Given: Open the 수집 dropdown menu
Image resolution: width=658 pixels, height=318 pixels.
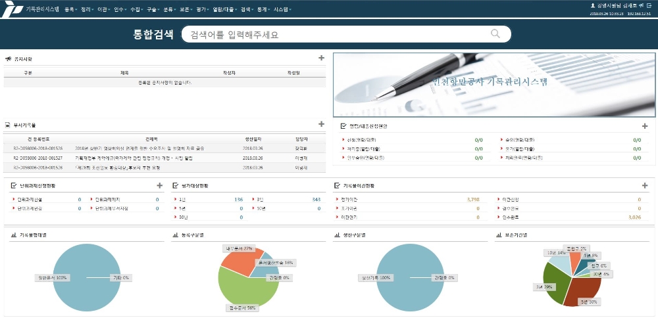Looking at the screenshot, I should [x=137, y=9].
